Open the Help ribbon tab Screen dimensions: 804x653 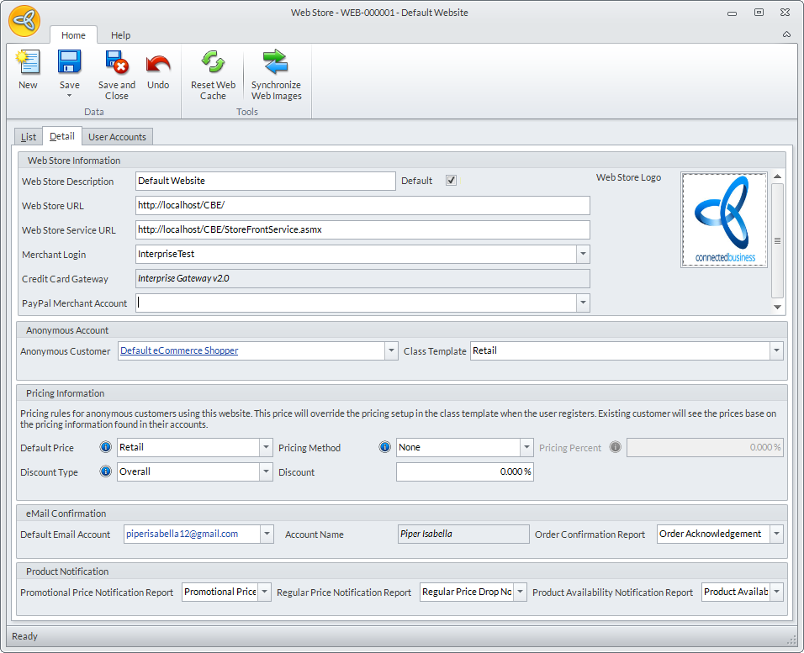click(x=121, y=35)
